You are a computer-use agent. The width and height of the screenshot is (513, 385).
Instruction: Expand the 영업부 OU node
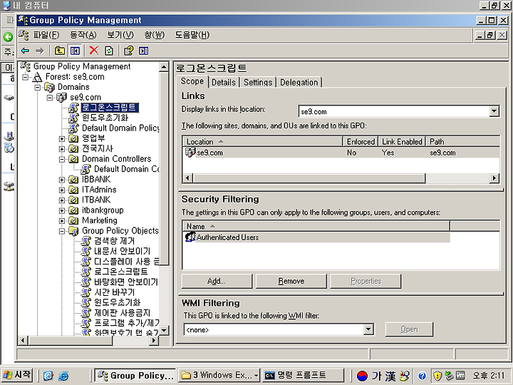click(x=61, y=139)
